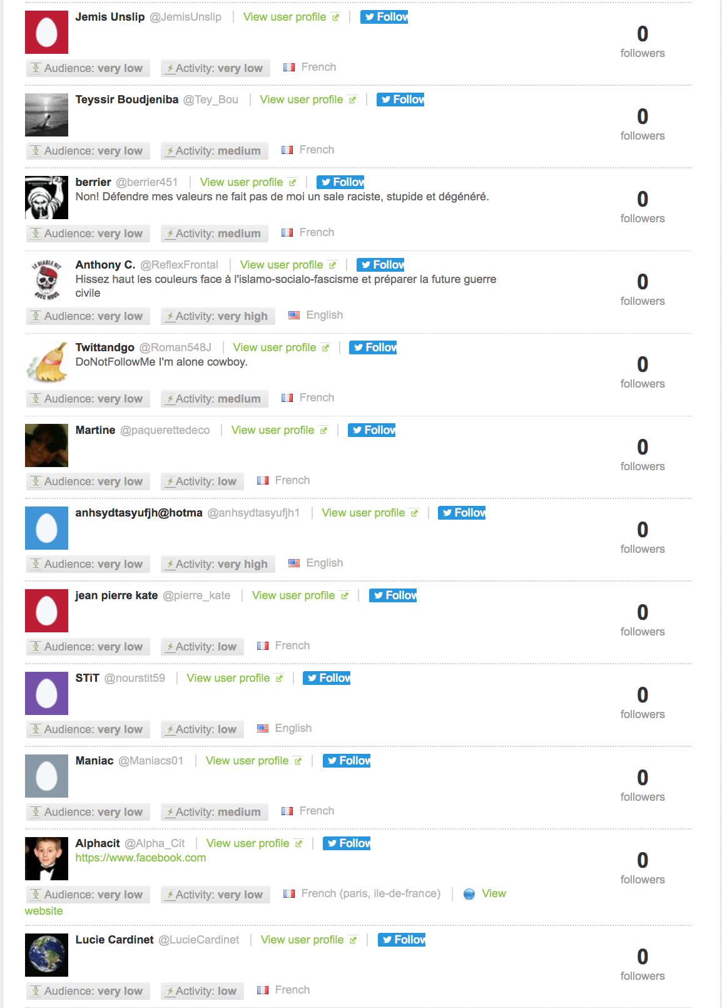722x1008 pixels.
Task: Follow Martine @paquerettedeco
Action: click(372, 430)
